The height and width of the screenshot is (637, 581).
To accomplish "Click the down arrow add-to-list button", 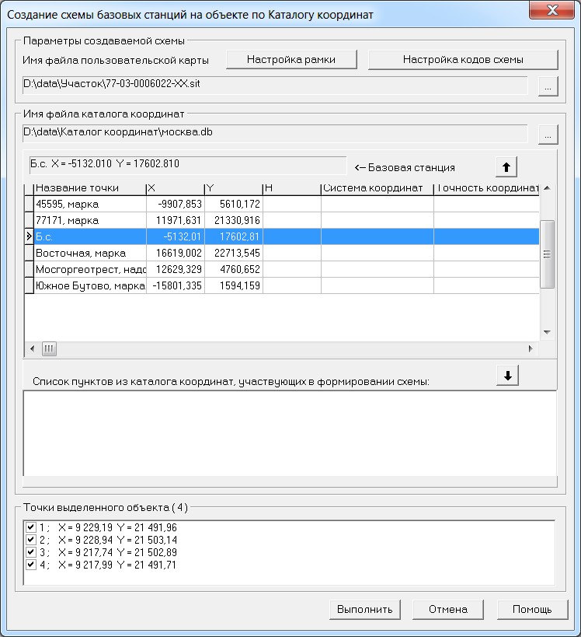I will 506,376.
